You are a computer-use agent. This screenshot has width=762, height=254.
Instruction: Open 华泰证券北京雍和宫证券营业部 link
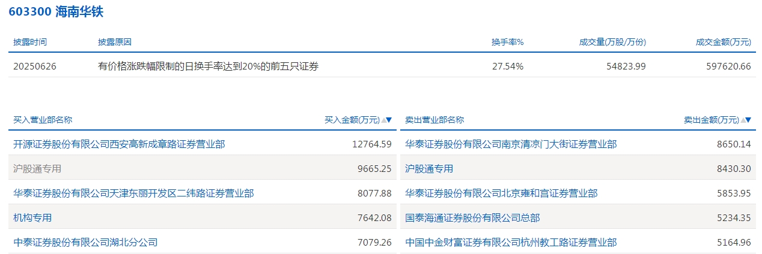click(x=501, y=193)
